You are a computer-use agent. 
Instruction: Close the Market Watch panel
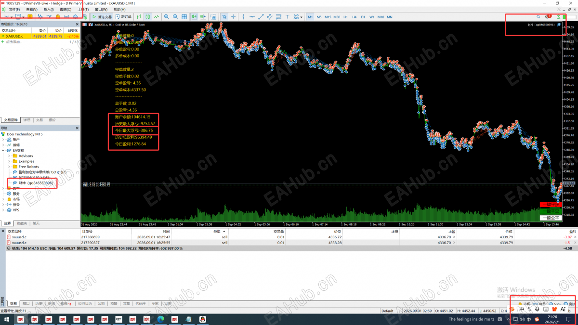(x=77, y=24)
